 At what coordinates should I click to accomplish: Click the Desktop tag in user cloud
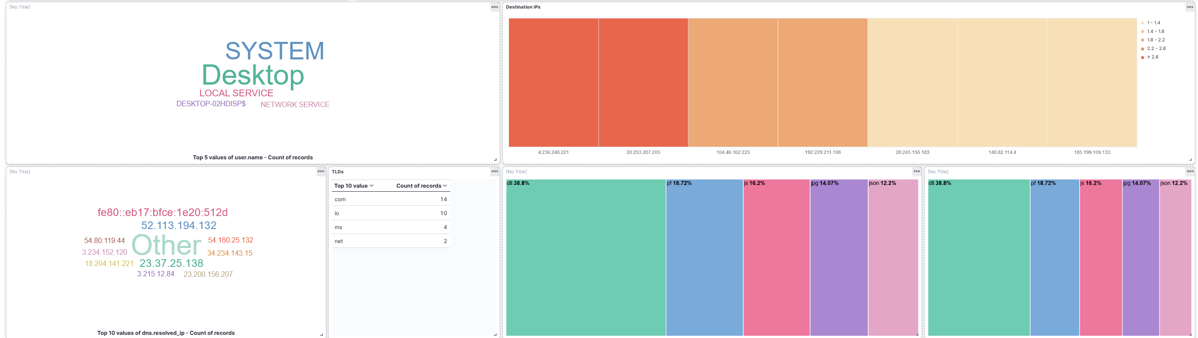253,75
